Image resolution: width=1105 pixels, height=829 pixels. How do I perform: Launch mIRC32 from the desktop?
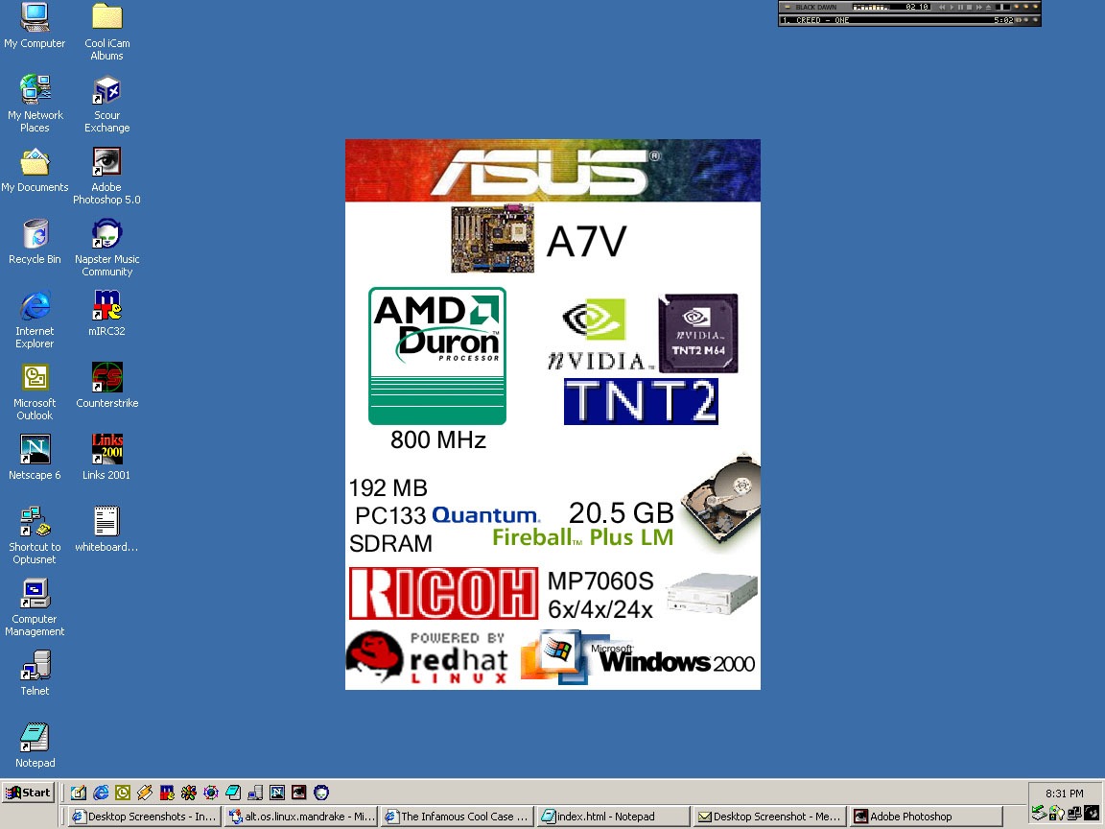pyautogui.click(x=106, y=306)
